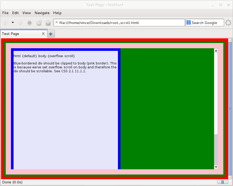Viewport: 233px width, 186px height.
Task: Click the NetSurf throbber icon
Action: (228, 23)
